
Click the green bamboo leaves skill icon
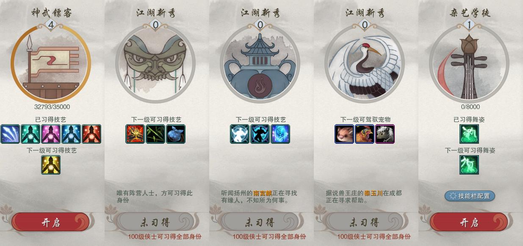(x=155, y=134)
